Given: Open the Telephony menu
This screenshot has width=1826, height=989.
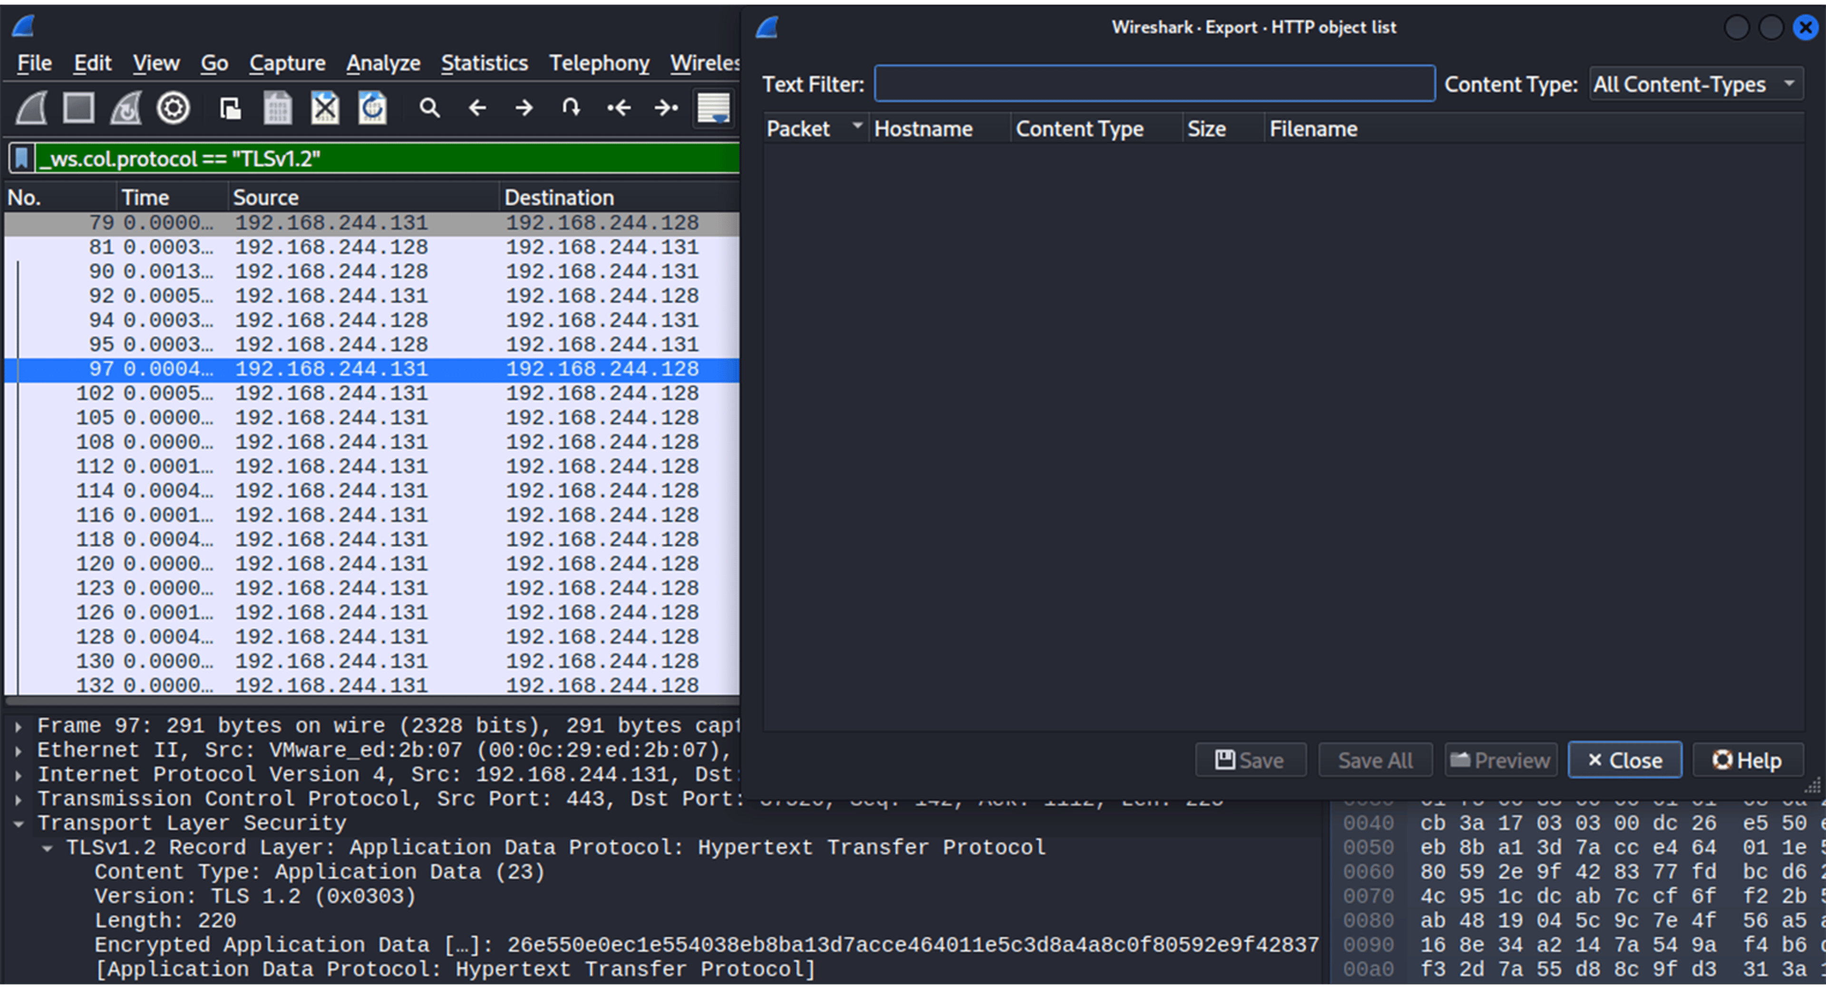Looking at the screenshot, I should [599, 62].
